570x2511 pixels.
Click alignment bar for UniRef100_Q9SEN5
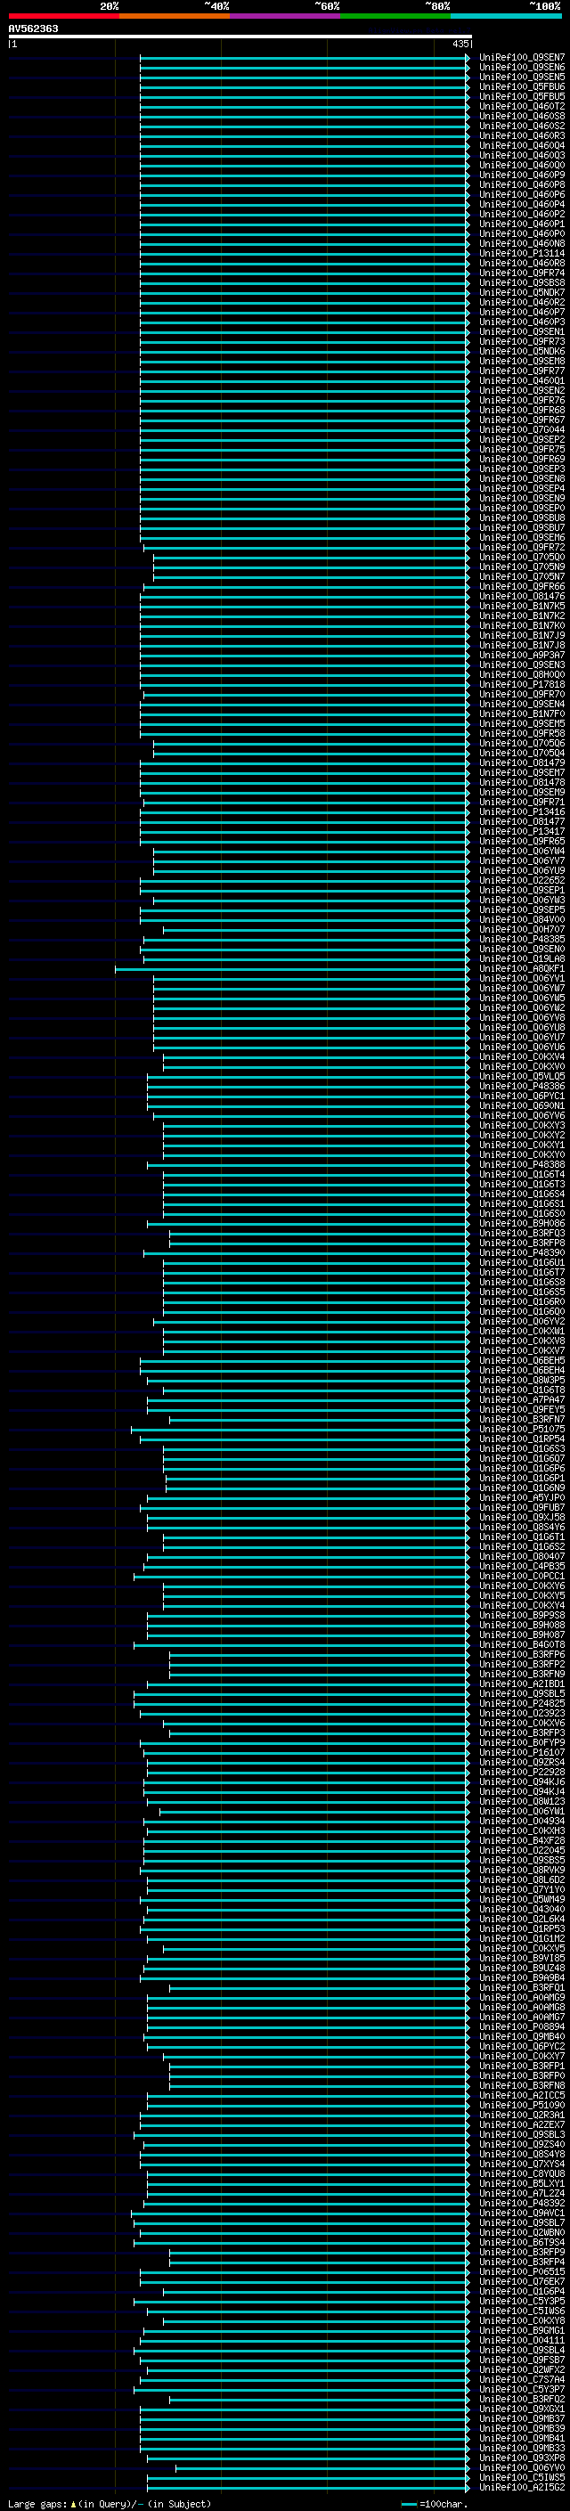coord(304,77)
